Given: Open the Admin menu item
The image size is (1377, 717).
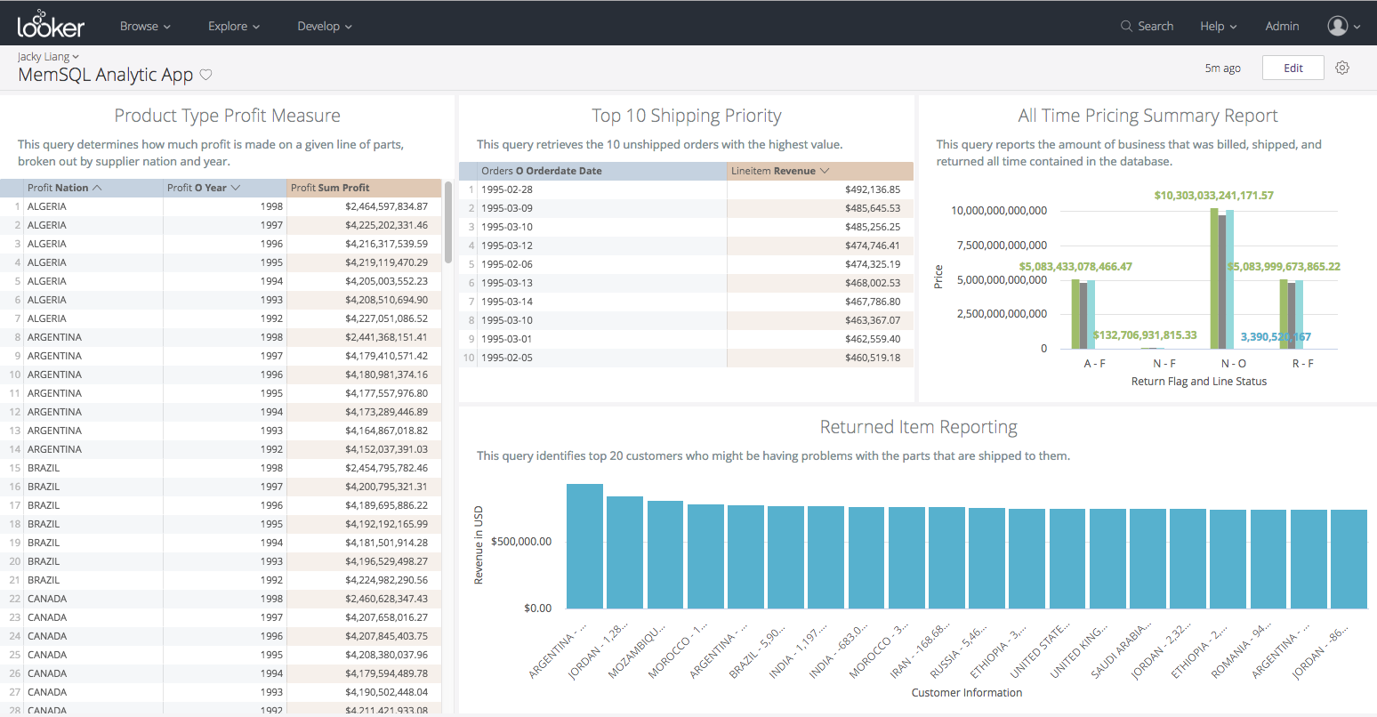Looking at the screenshot, I should (x=1282, y=26).
